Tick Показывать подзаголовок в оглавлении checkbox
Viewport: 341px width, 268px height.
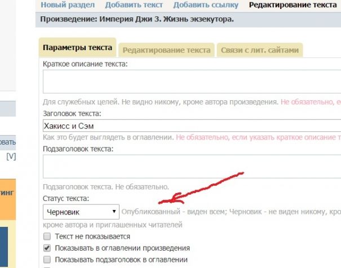[47, 260]
